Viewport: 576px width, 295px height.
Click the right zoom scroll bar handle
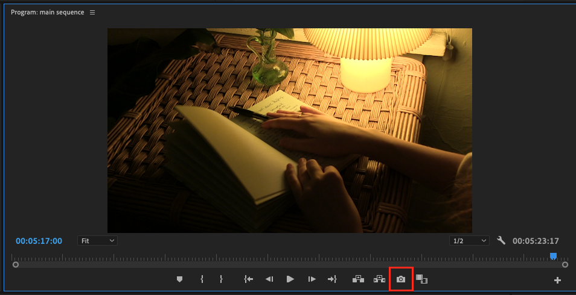tap(565, 264)
